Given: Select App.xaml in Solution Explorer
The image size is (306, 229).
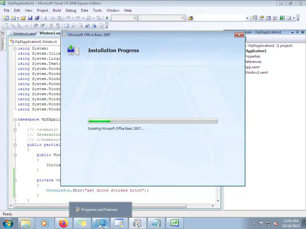Looking at the screenshot, I should pyautogui.click(x=252, y=67).
